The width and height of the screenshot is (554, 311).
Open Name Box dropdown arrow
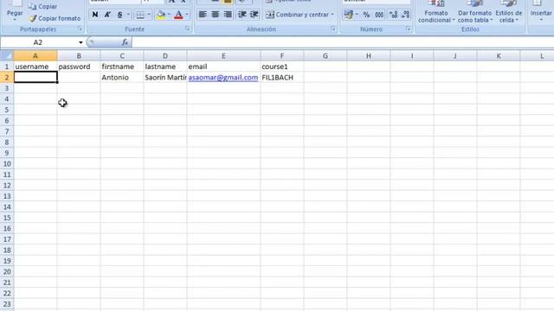[81, 42]
